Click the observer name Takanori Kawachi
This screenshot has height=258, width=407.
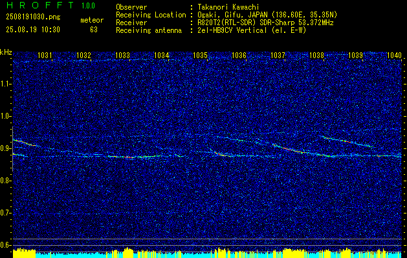pyautogui.click(x=228, y=7)
